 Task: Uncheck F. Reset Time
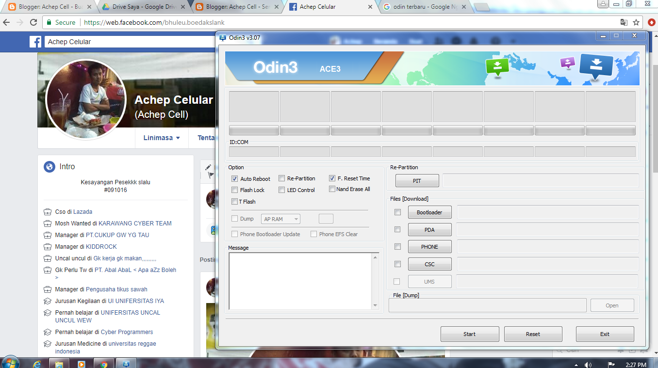pyautogui.click(x=332, y=178)
